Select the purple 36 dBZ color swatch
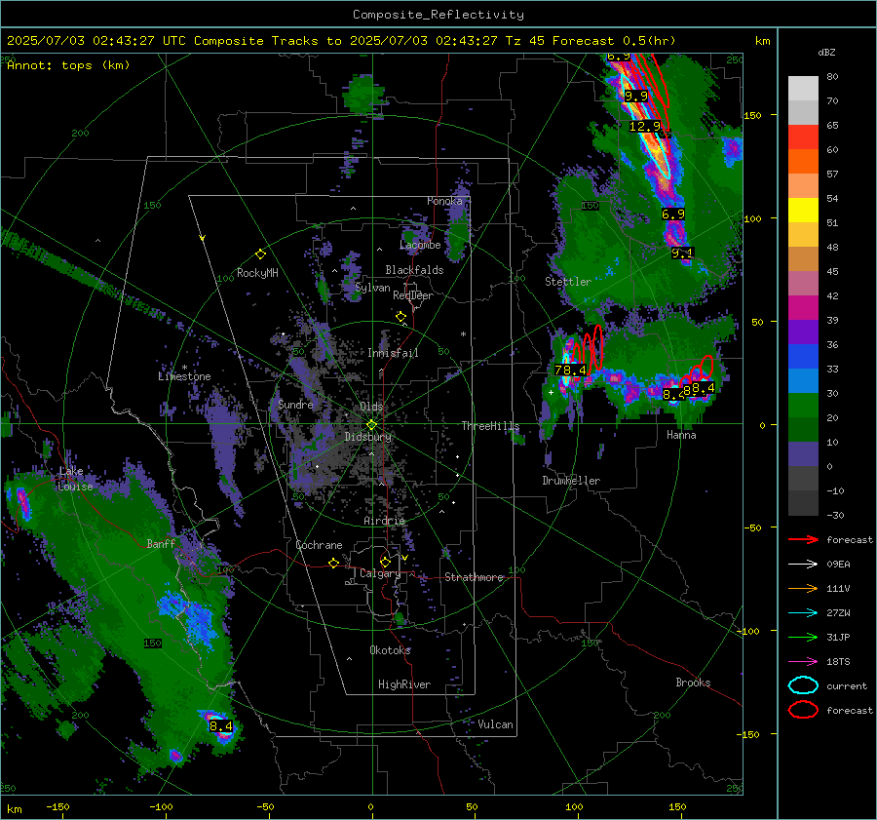The height and width of the screenshot is (820, 877). coord(803,332)
